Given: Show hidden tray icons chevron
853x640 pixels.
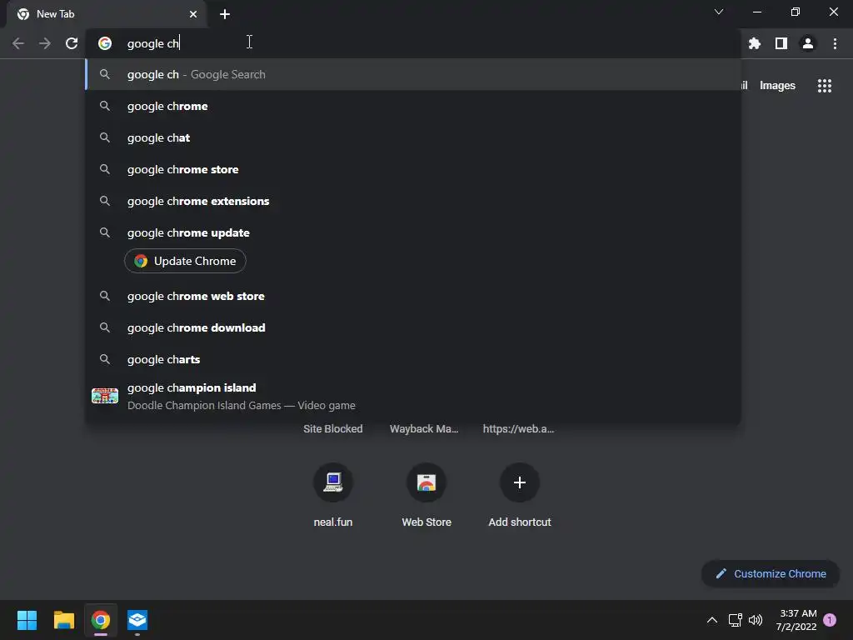Looking at the screenshot, I should [x=711, y=620].
